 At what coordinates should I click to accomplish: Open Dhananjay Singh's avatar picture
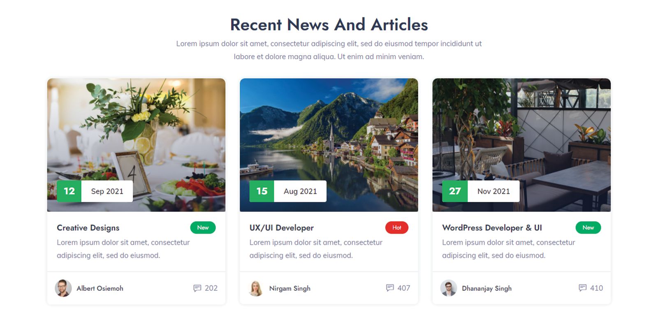click(449, 288)
